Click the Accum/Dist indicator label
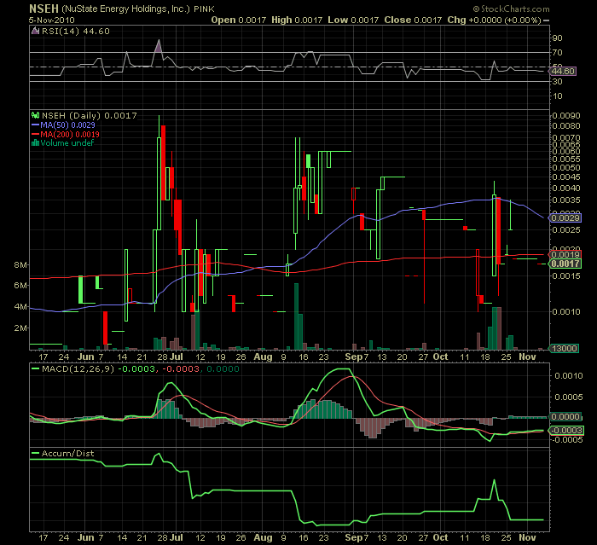 click(67, 453)
